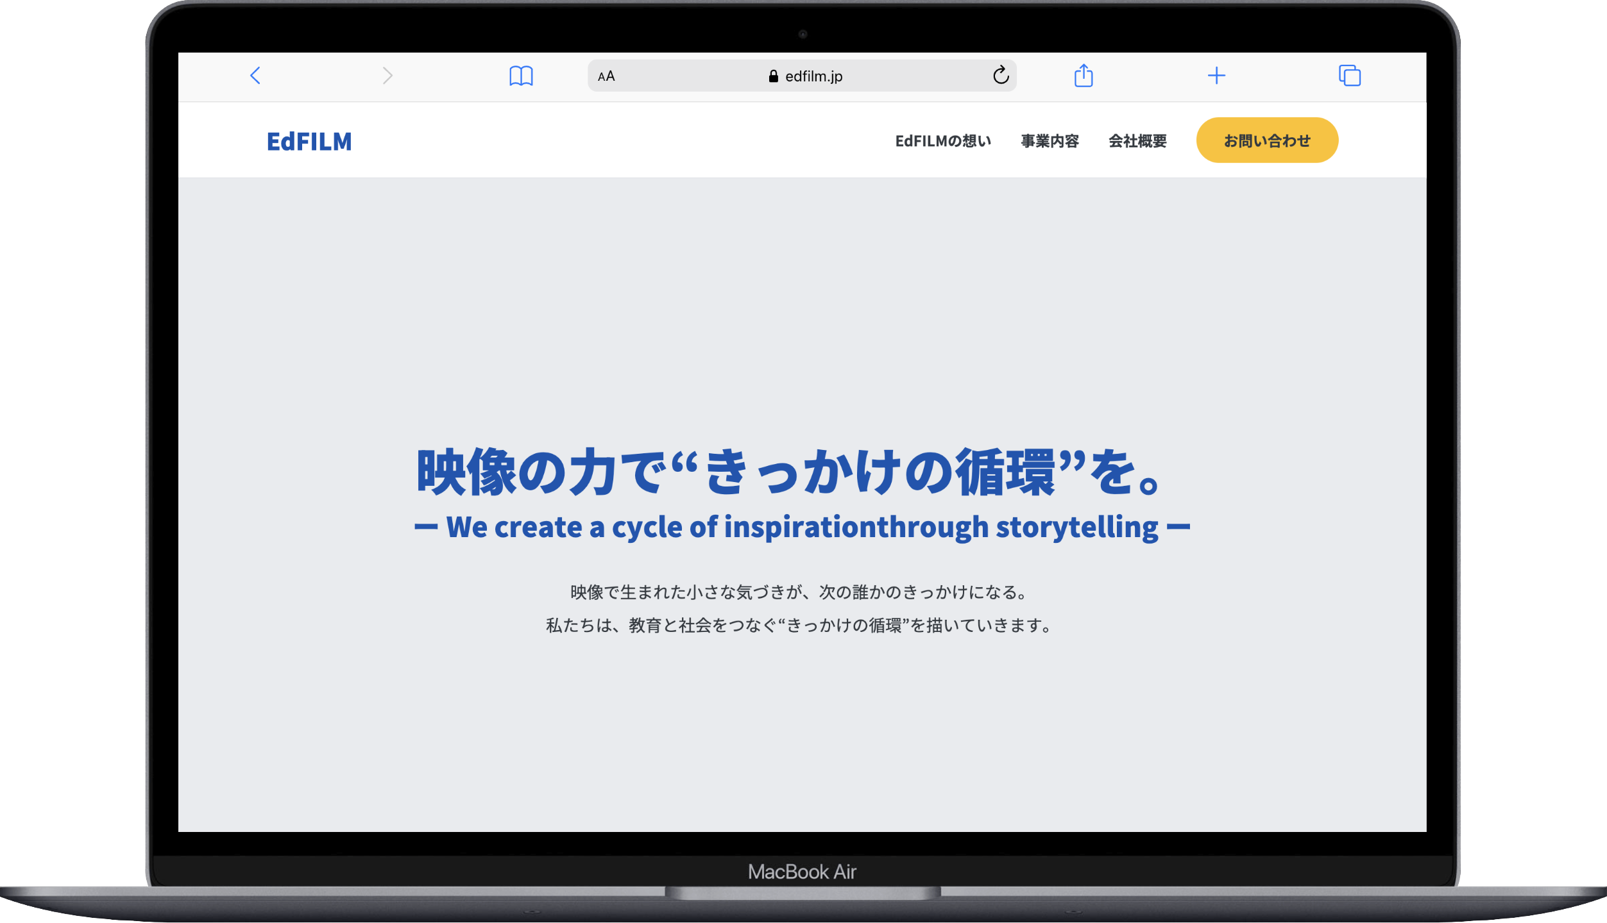Viewport: 1607px width, 923px height.
Task: Open the Share sheet icon
Action: (x=1083, y=76)
